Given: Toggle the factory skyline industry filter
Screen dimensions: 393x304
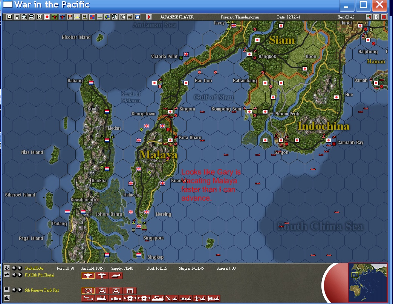Looking at the screenshot, I should [x=102, y=298].
